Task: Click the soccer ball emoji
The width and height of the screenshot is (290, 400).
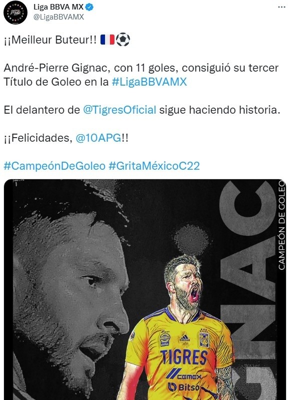Action: click(x=123, y=40)
